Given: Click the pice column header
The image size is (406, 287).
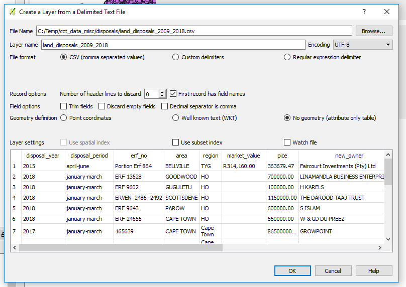Looking at the screenshot, I should pos(282,156).
